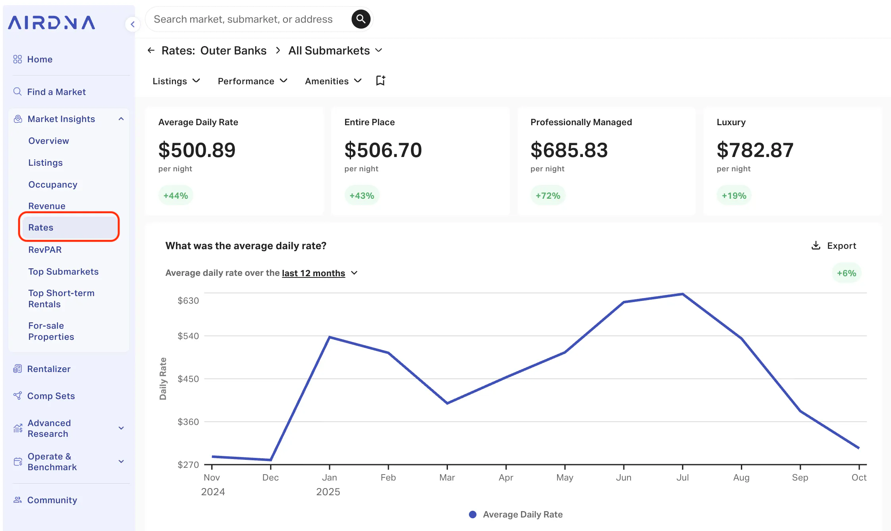Viewport: 891px width, 531px height.
Task: Click the back arrow beside Rates
Action: (151, 50)
